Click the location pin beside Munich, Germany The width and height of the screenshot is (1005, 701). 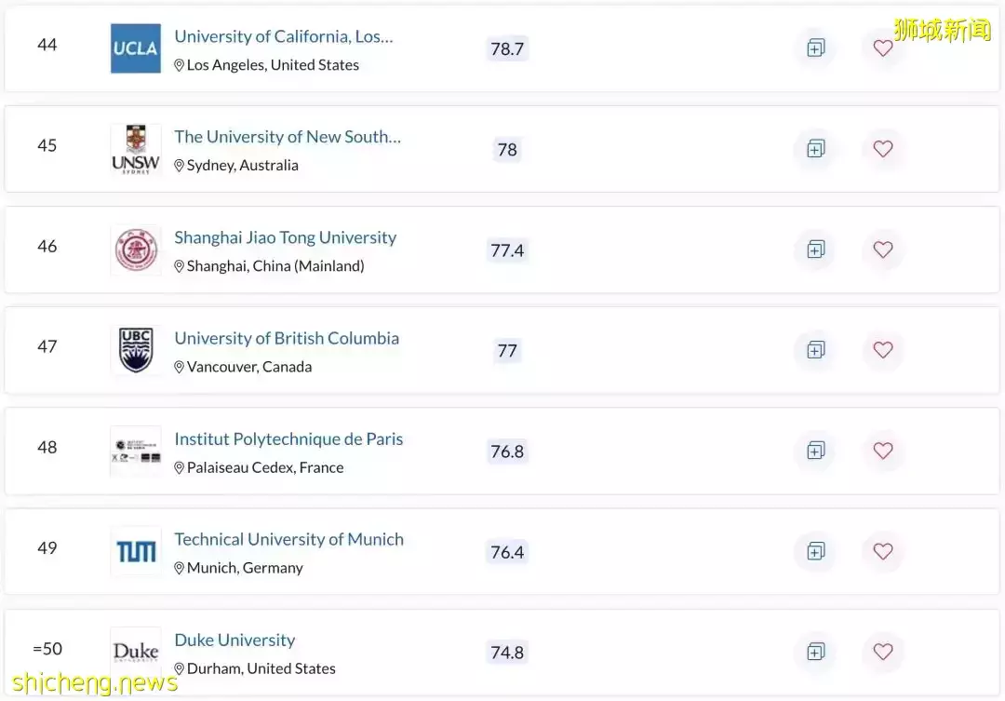179,567
